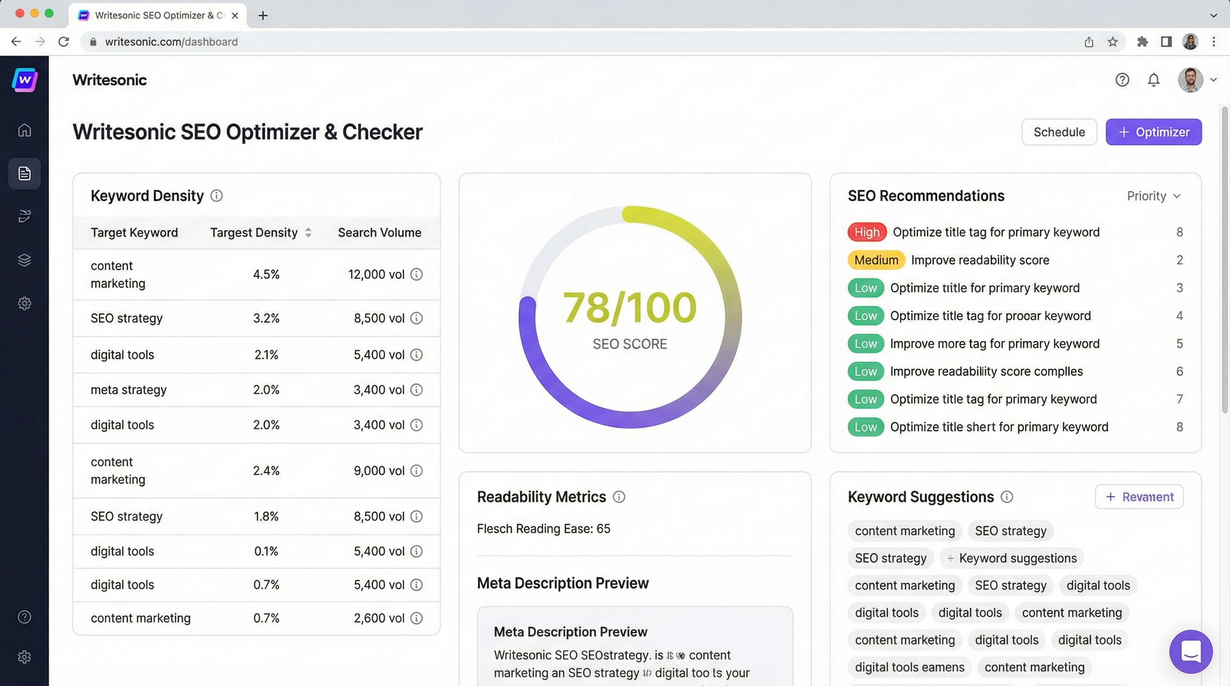Open the help circle icon in the header
This screenshot has width=1230, height=686.
[x=1121, y=79]
